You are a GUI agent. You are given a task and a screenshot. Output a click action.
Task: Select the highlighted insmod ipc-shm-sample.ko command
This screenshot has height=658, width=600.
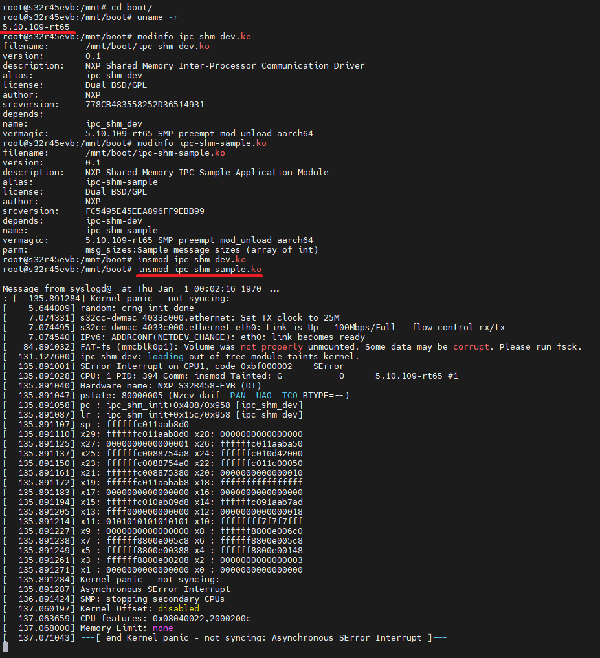pyautogui.click(x=197, y=270)
